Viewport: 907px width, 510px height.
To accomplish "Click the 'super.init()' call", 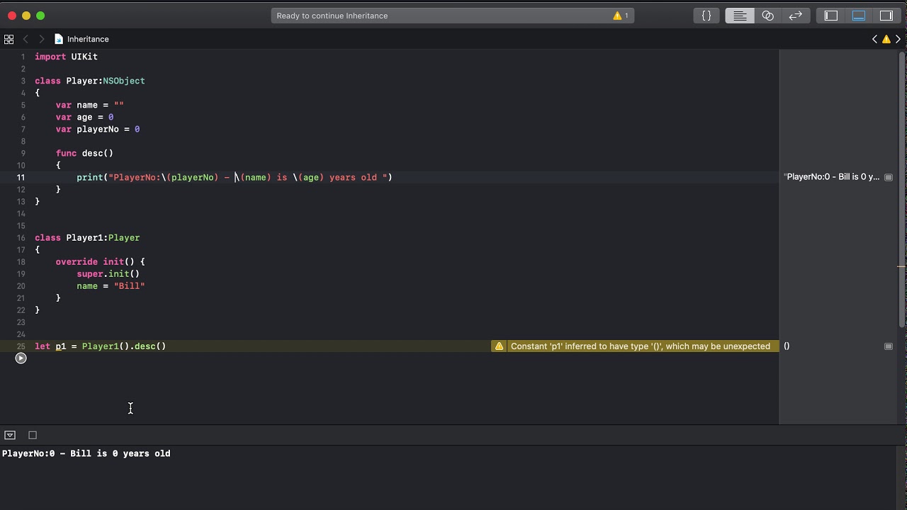I will click(x=108, y=274).
